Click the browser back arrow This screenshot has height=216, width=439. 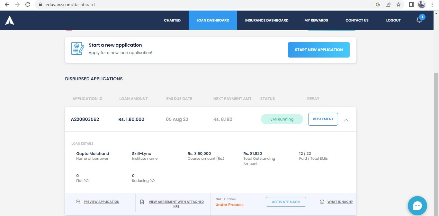point(7,4)
